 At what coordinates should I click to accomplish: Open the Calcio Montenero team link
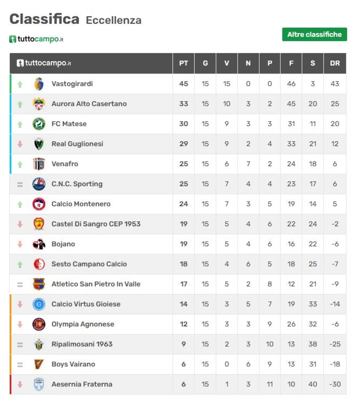(81, 204)
